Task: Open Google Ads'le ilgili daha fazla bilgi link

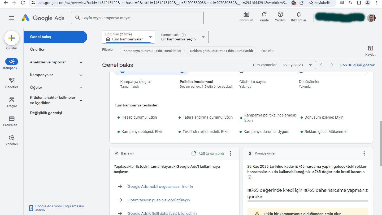Action: click(162, 213)
